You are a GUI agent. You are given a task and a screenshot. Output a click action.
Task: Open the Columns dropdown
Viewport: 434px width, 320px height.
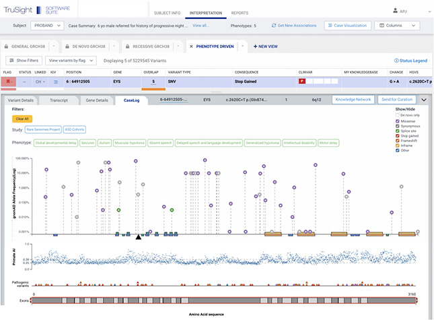[399, 26]
